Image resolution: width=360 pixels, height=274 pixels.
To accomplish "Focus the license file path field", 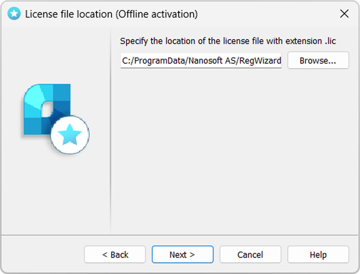I will pyautogui.click(x=201, y=60).
